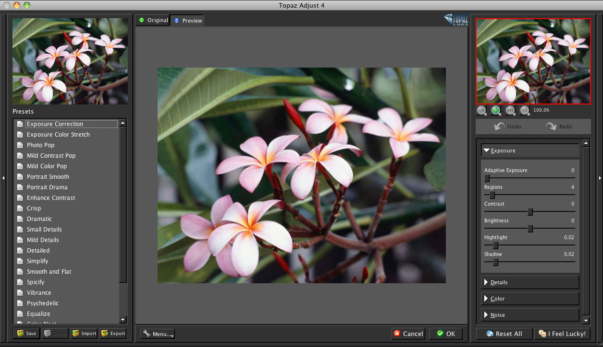Viewport: 603px width, 347px height.
Task: Click the Undo button
Action: pyautogui.click(x=507, y=127)
